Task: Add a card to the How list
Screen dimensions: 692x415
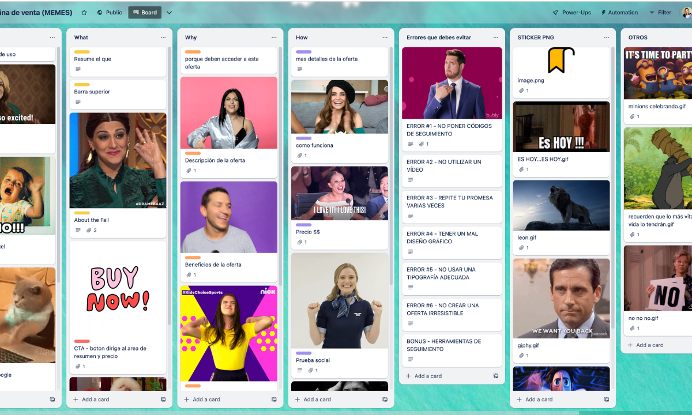Action: pyautogui.click(x=312, y=399)
